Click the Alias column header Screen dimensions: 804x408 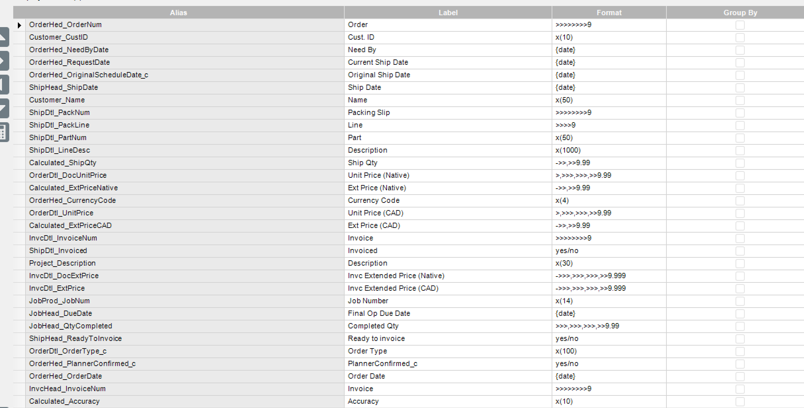pos(179,13)
